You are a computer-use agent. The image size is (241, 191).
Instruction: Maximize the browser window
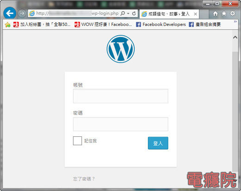tap(217, 4)
